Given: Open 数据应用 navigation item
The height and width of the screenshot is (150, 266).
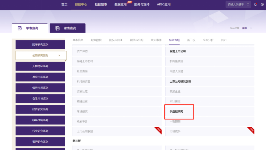Looking at the screenshot, I should tap(120, 4).
